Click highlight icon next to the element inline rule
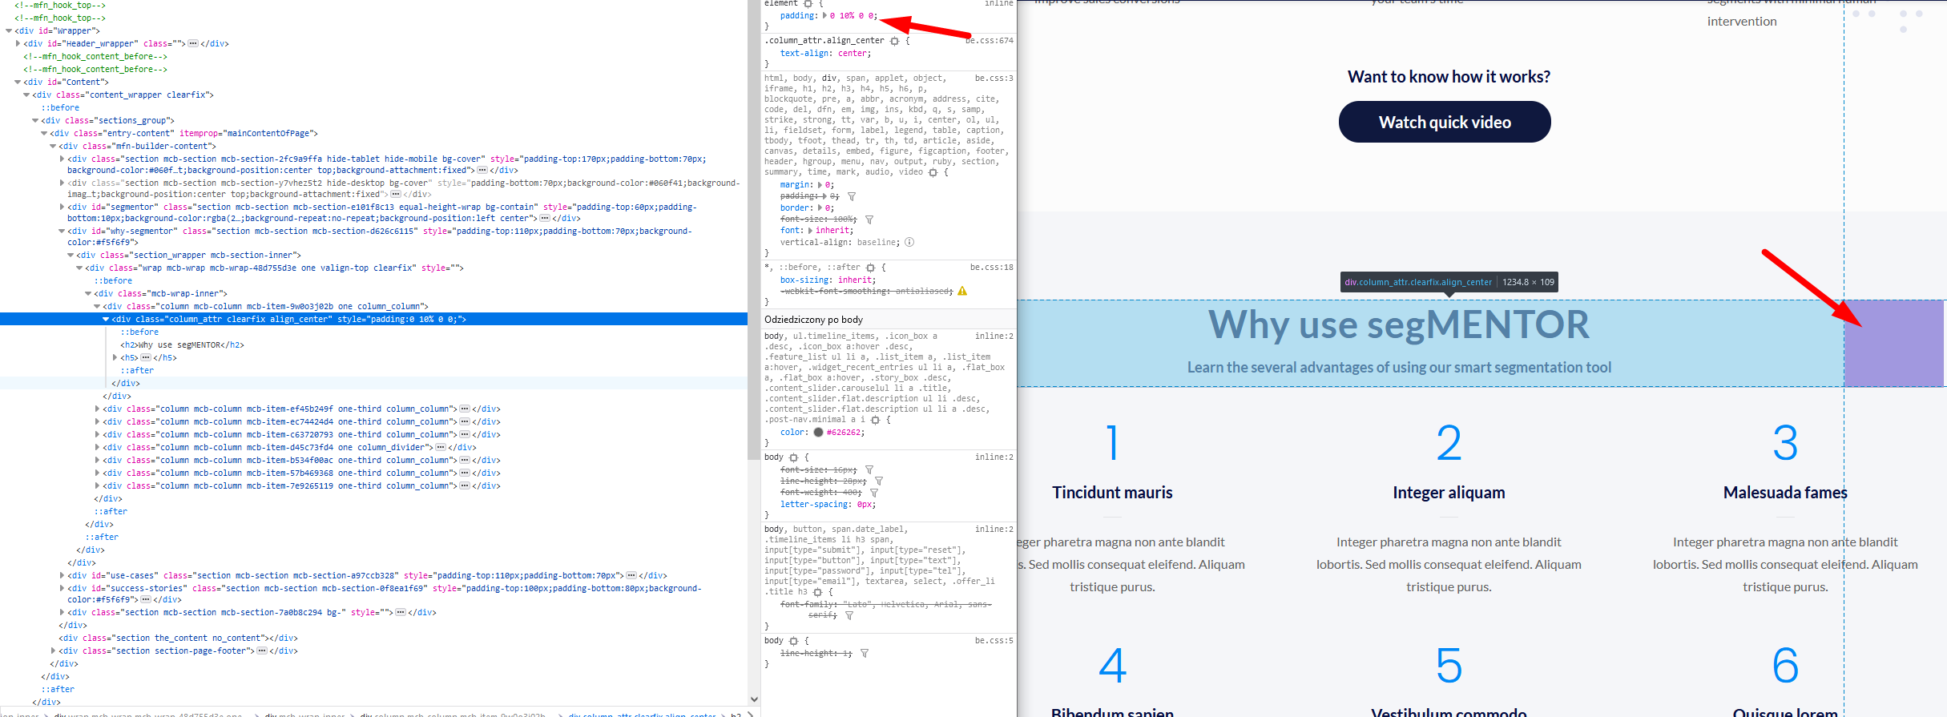This screenshot has width=1947, height=717. tap(808, 4)
